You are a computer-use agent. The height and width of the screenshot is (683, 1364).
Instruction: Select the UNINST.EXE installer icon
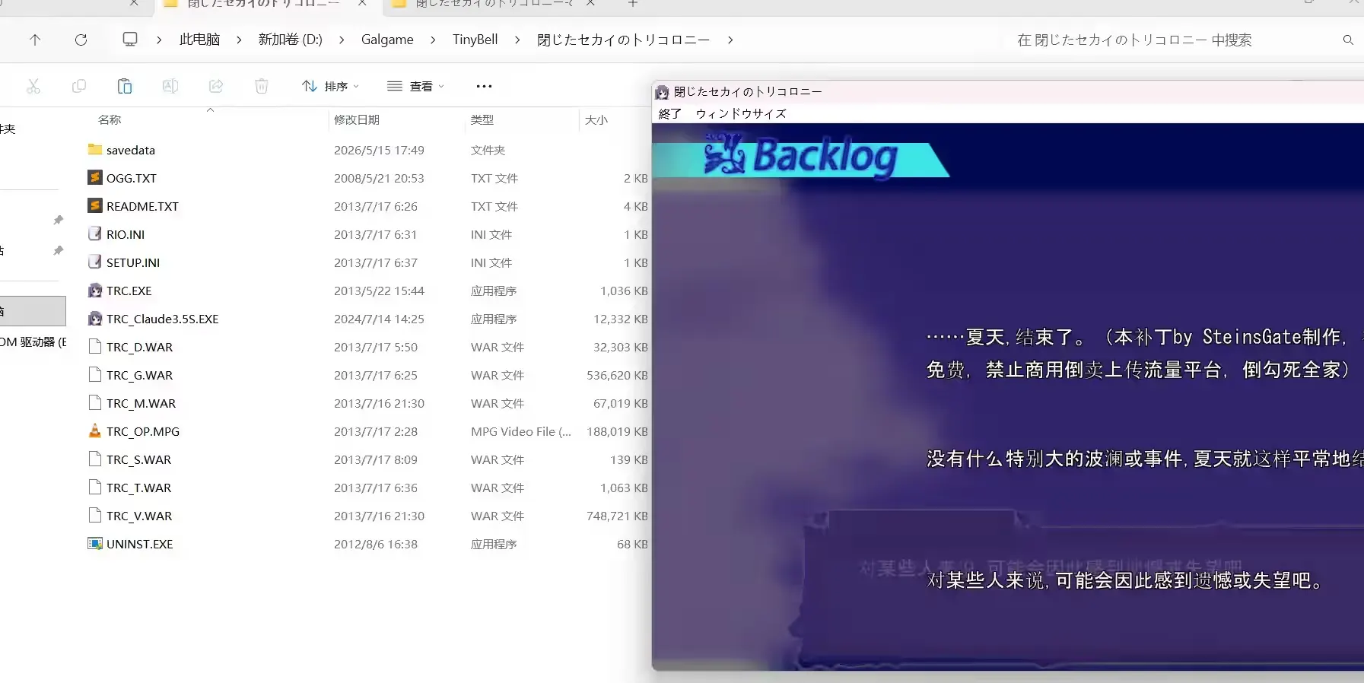[x=95, y=544]
